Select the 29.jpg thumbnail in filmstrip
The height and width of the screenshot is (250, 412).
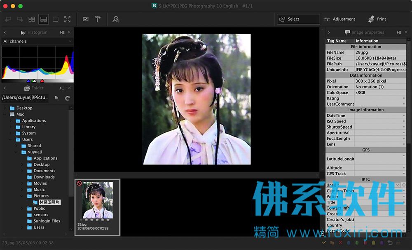click(98, 208)
